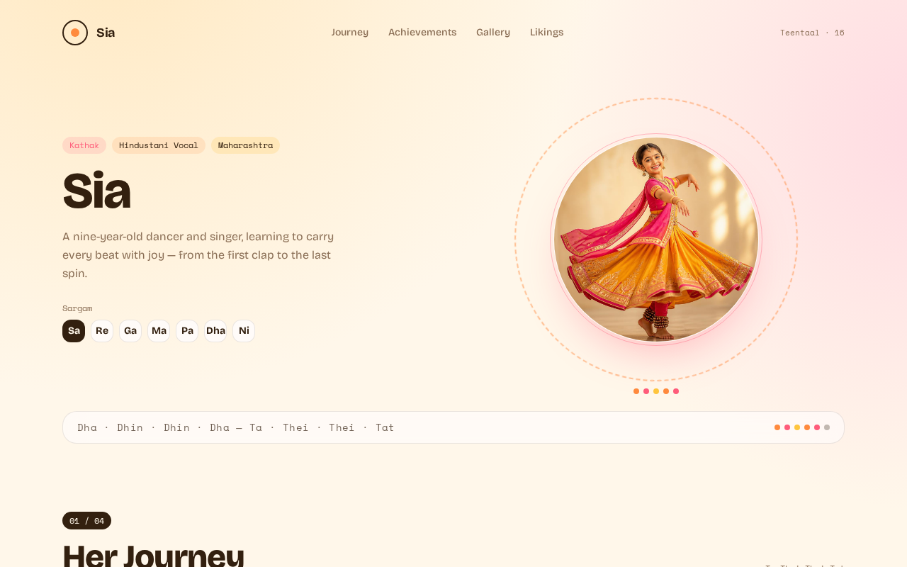Click the dots row beneath the portrait
The image size is (907, 567).
656,391
